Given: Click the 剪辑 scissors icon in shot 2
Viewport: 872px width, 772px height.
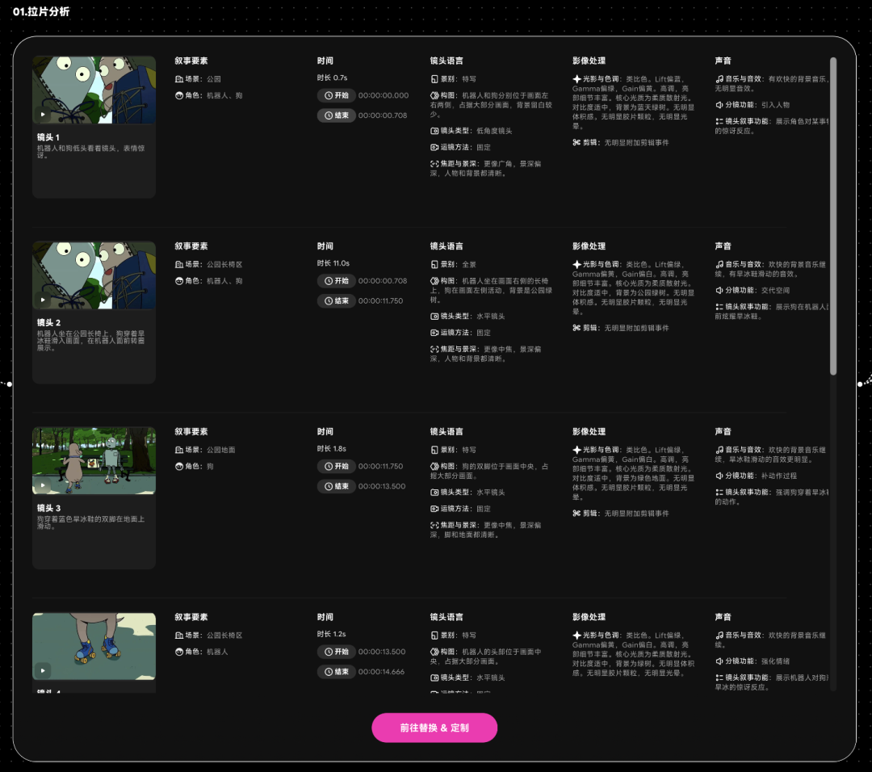Looking at the screenshot, I should click(x=576, y=328).
